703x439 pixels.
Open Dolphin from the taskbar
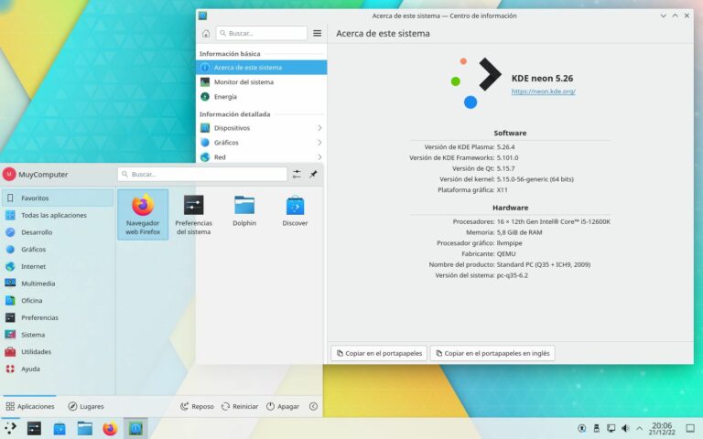[85, 429]
